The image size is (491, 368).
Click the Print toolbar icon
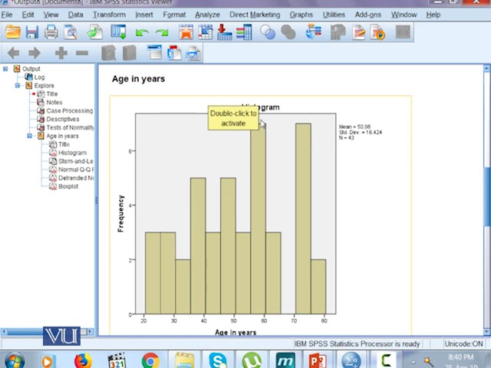[x=51, y=32]
